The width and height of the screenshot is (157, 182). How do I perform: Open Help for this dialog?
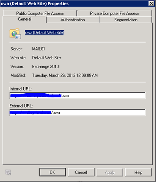coord(138,172)
